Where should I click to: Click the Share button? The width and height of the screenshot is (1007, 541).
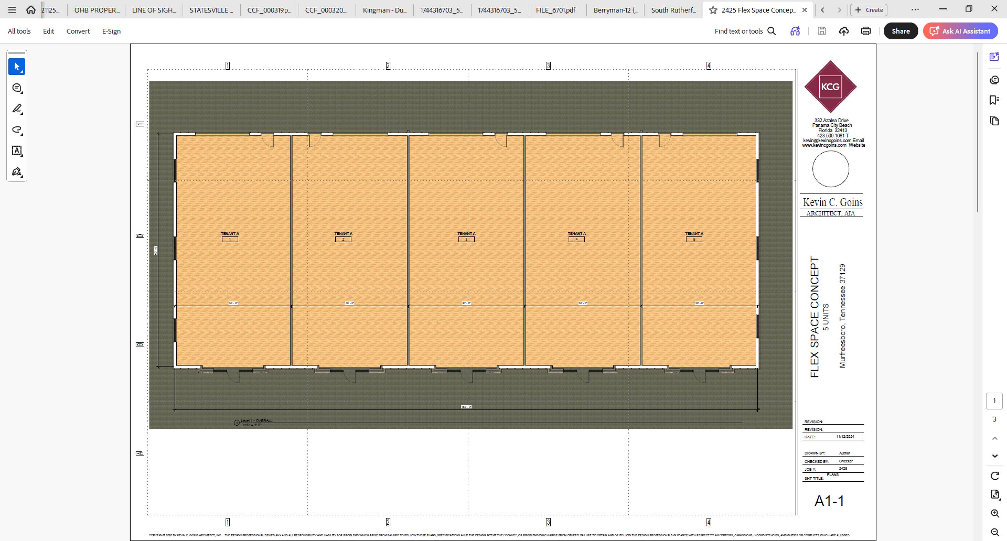point(901,31)
